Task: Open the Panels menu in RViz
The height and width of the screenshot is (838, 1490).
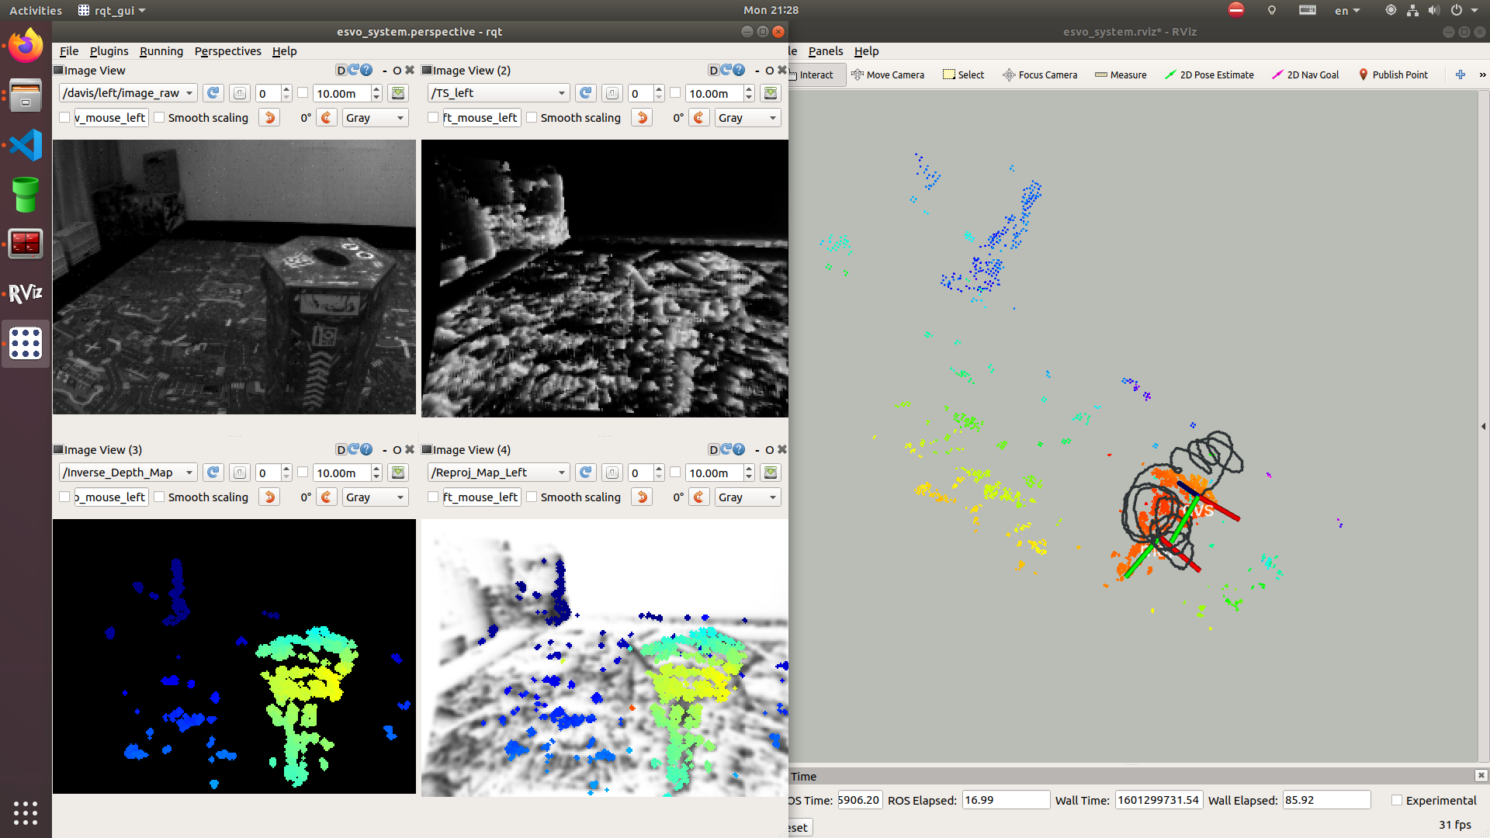Action: [825, 51]
